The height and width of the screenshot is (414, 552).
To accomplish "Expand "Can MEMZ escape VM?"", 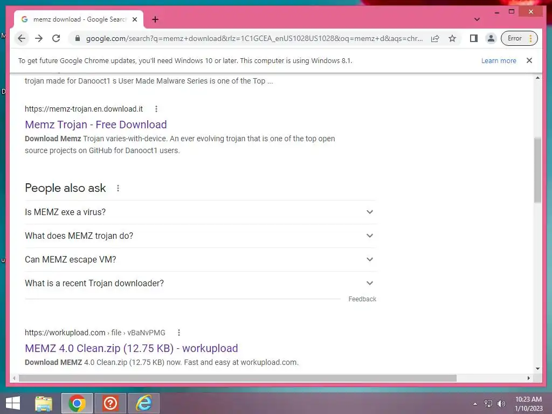I will 201,259.
